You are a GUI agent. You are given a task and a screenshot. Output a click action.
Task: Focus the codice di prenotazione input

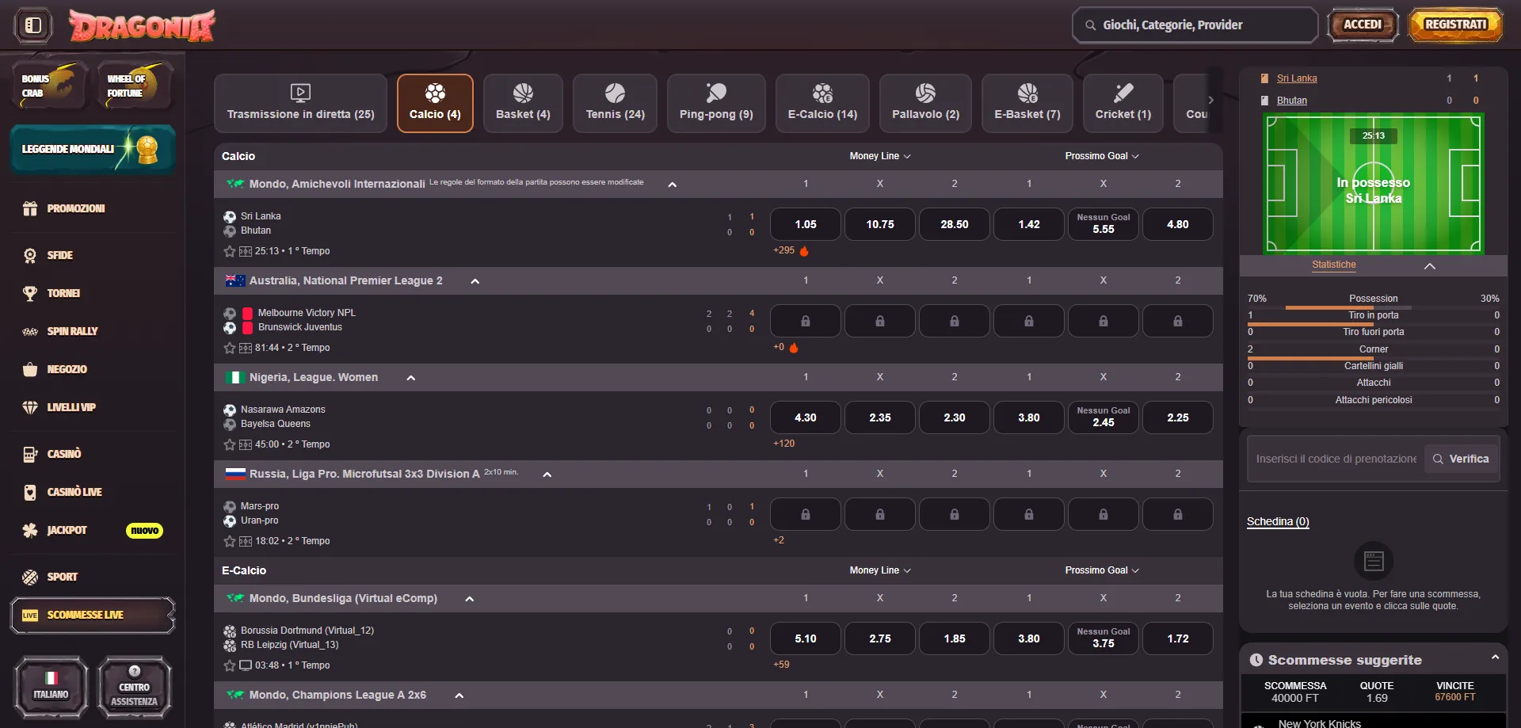[x=1336, y=459]
